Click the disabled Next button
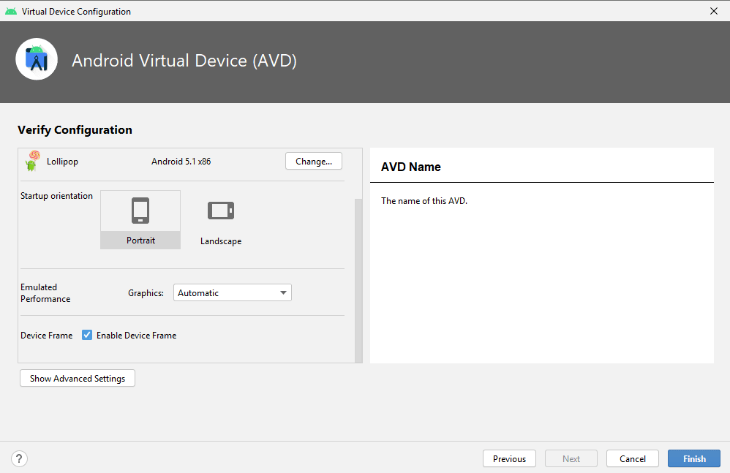 (571, 458)
